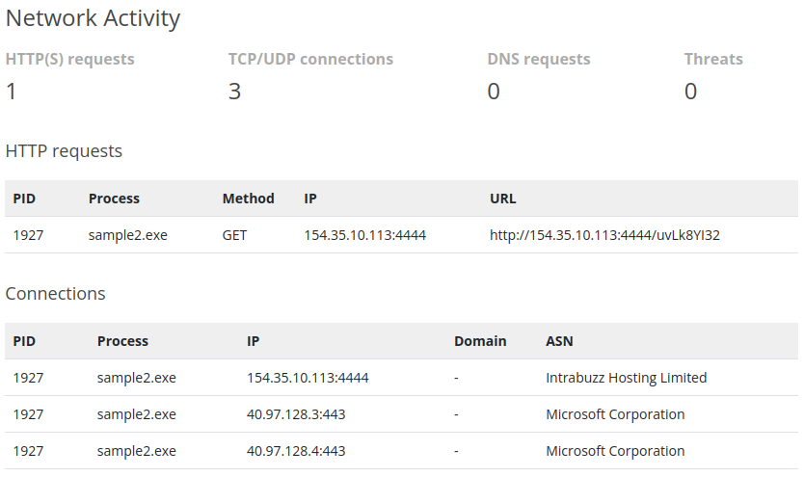Select the TCP/UDP connections summary
The height and width of the screenshot is (477, 804).
310,59
